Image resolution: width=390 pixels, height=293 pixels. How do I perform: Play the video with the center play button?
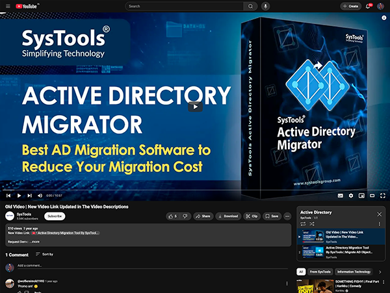195,107
